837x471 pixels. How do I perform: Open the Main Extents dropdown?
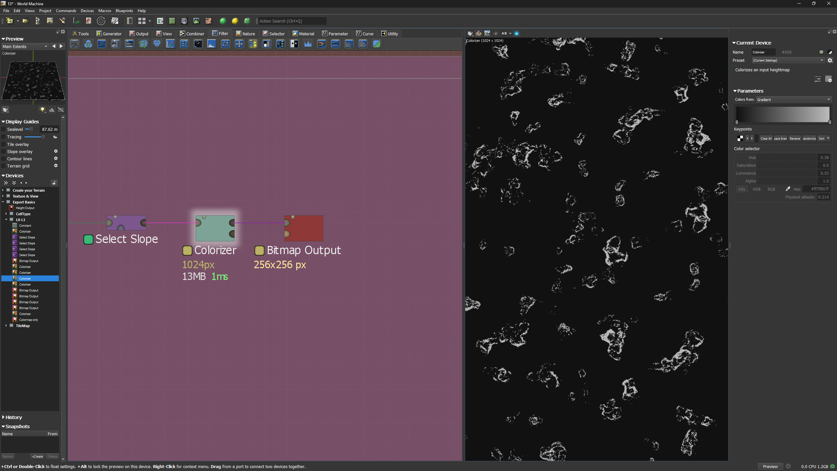(x=25, y=46)
